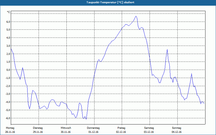
Task: Click the 2,0 y-axis label
Action: [8, 54]
